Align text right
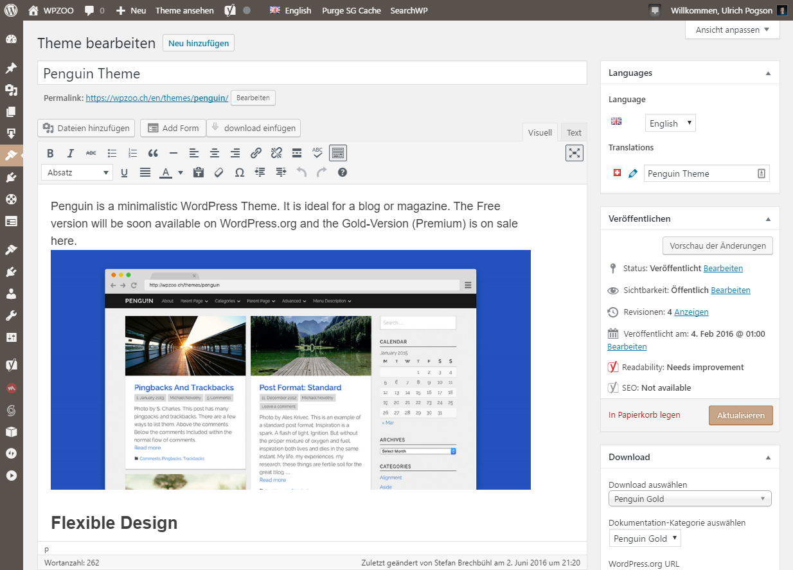Image resolution: width=793 pixels, height=570 pixels. coord(235,153)
